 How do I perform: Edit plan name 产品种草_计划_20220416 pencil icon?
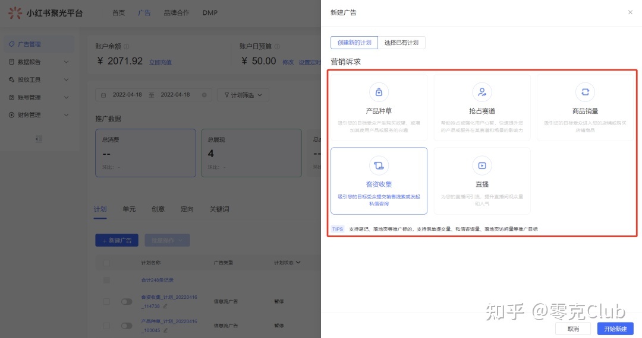pyautogui.click(x=165, y=330)
